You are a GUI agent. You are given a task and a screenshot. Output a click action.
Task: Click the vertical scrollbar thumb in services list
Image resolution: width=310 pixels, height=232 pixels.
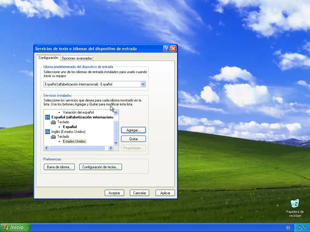coord(116,130)
